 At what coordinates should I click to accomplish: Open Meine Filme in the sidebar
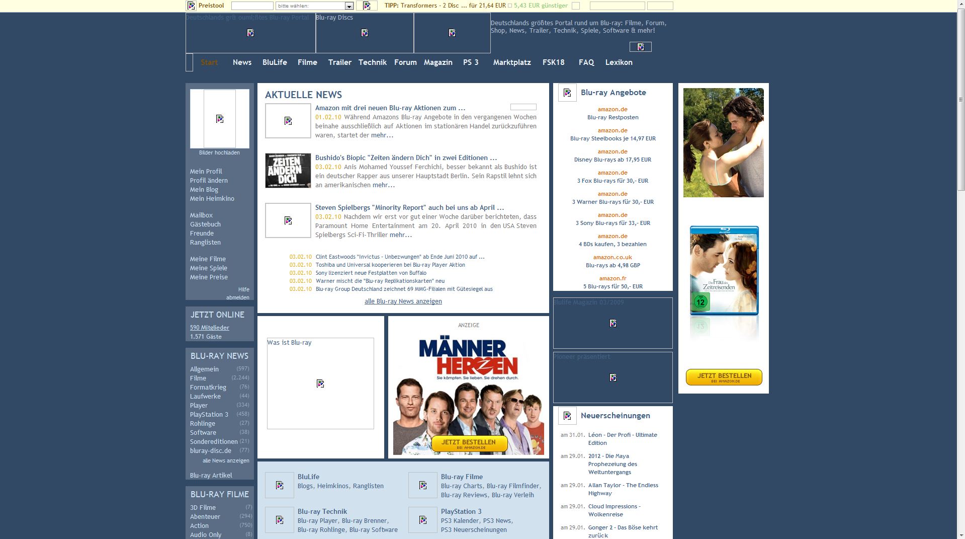click(208, 259)
